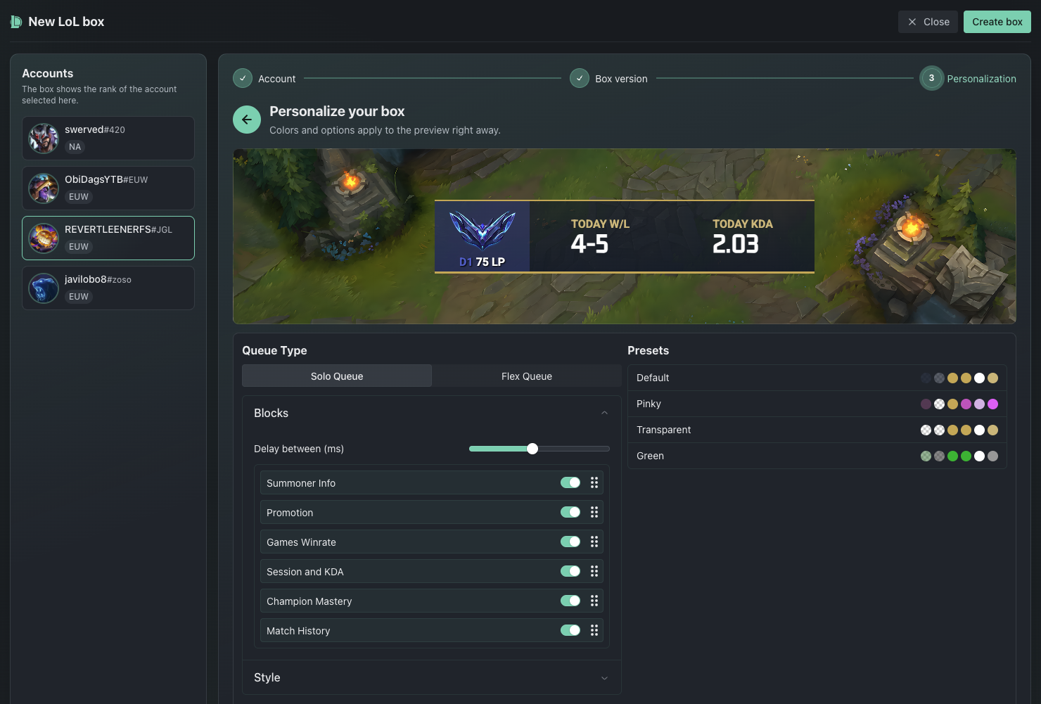Viewport: 1041px width, 704px height.
Task: Click the Diamond rank emblem in preview
Action: pyautogui.click(x=483, y=230)
